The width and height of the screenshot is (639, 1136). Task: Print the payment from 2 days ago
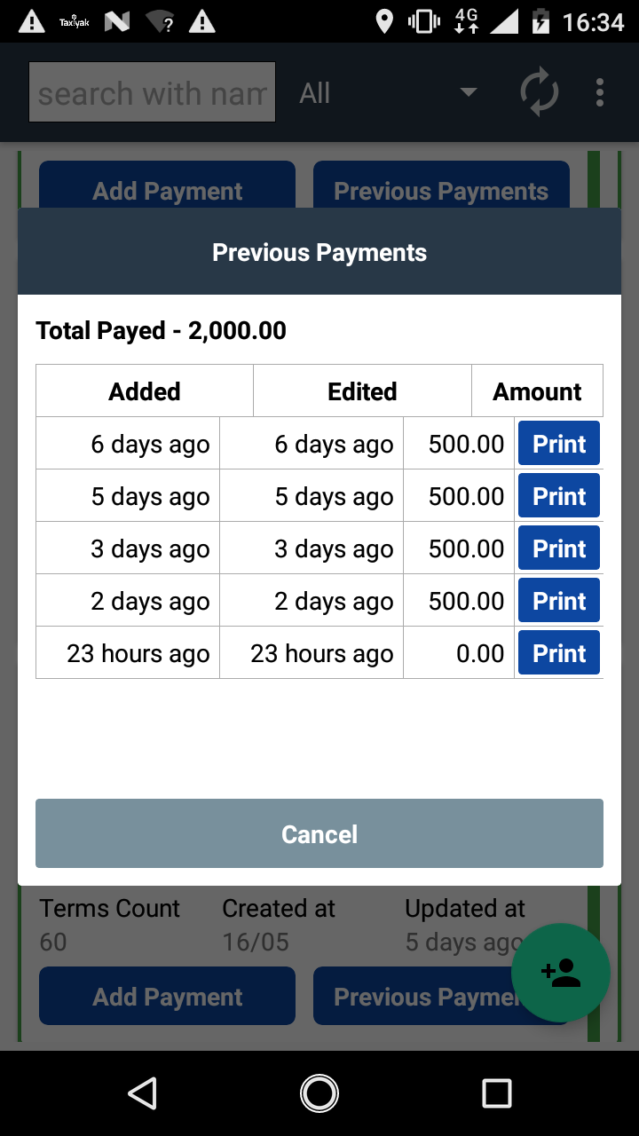559,601
